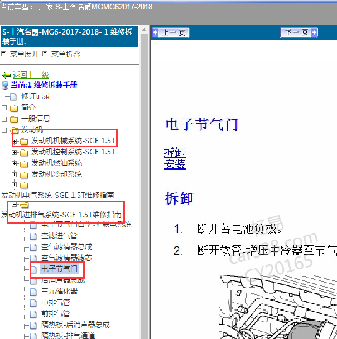Open the 中排气管 page
This screenshot has width=337, height=339.
[x=56, y=302]
